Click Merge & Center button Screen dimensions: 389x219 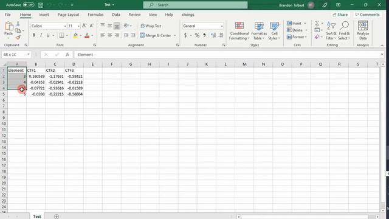156,35
